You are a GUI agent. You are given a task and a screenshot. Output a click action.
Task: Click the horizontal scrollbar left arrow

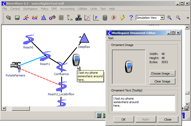tap(4, 108)
